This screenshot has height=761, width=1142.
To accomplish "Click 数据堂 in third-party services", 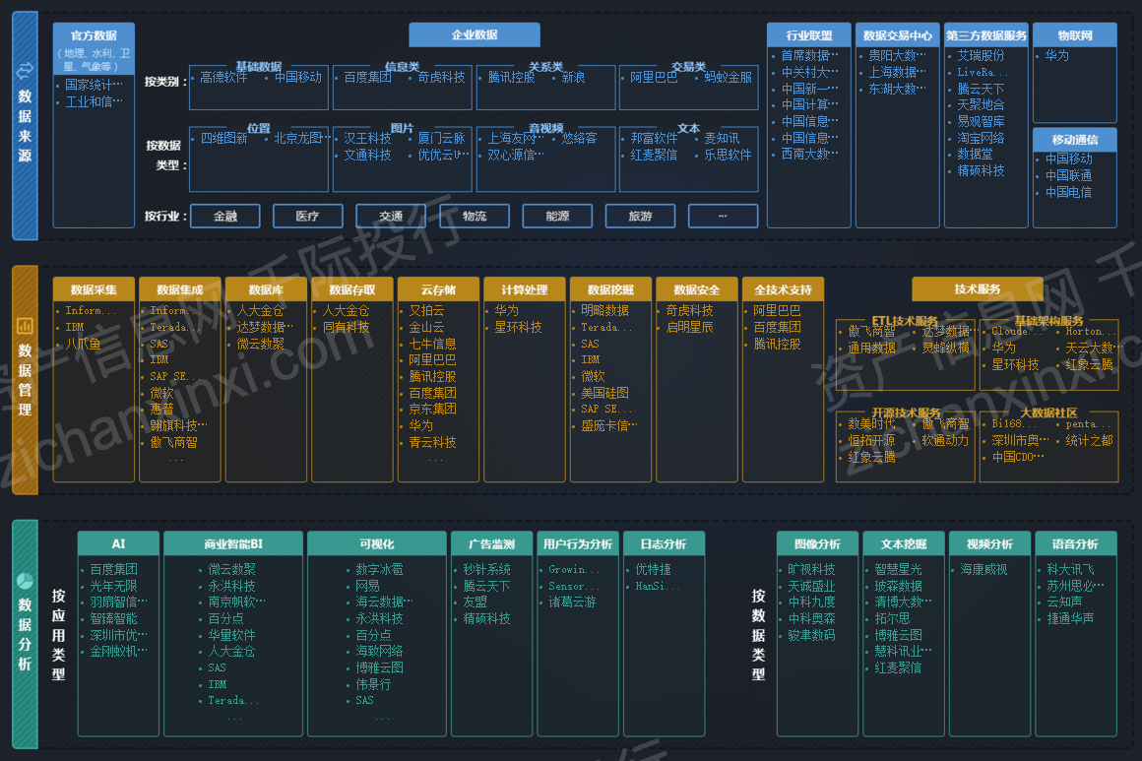I will 975,154.
